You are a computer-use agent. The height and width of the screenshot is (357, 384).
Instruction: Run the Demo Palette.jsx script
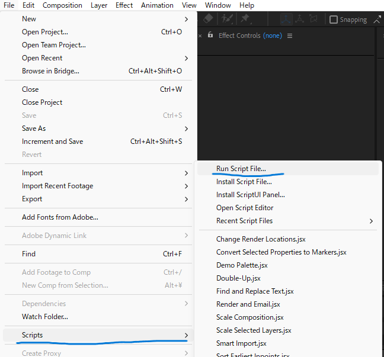242,265
